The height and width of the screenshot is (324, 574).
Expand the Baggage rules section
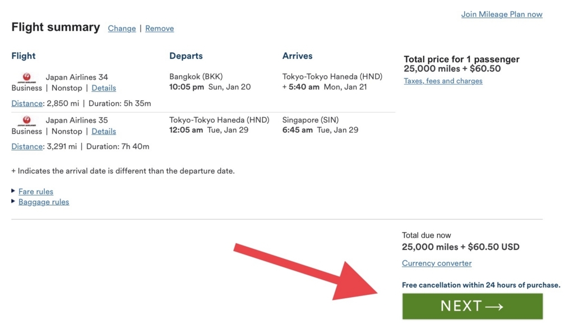(44, 202)
